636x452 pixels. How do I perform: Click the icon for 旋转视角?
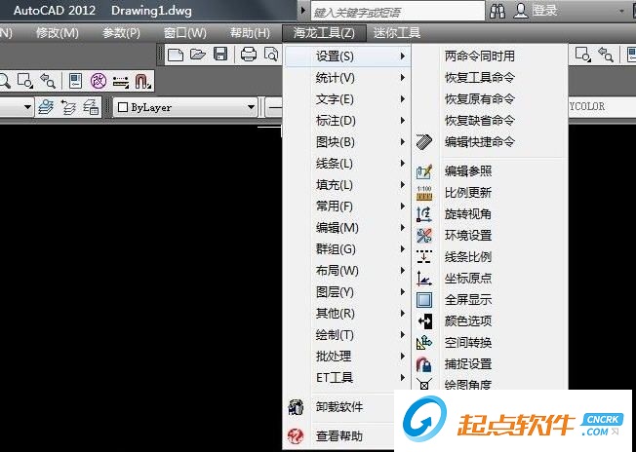click(x=424, y=214)
